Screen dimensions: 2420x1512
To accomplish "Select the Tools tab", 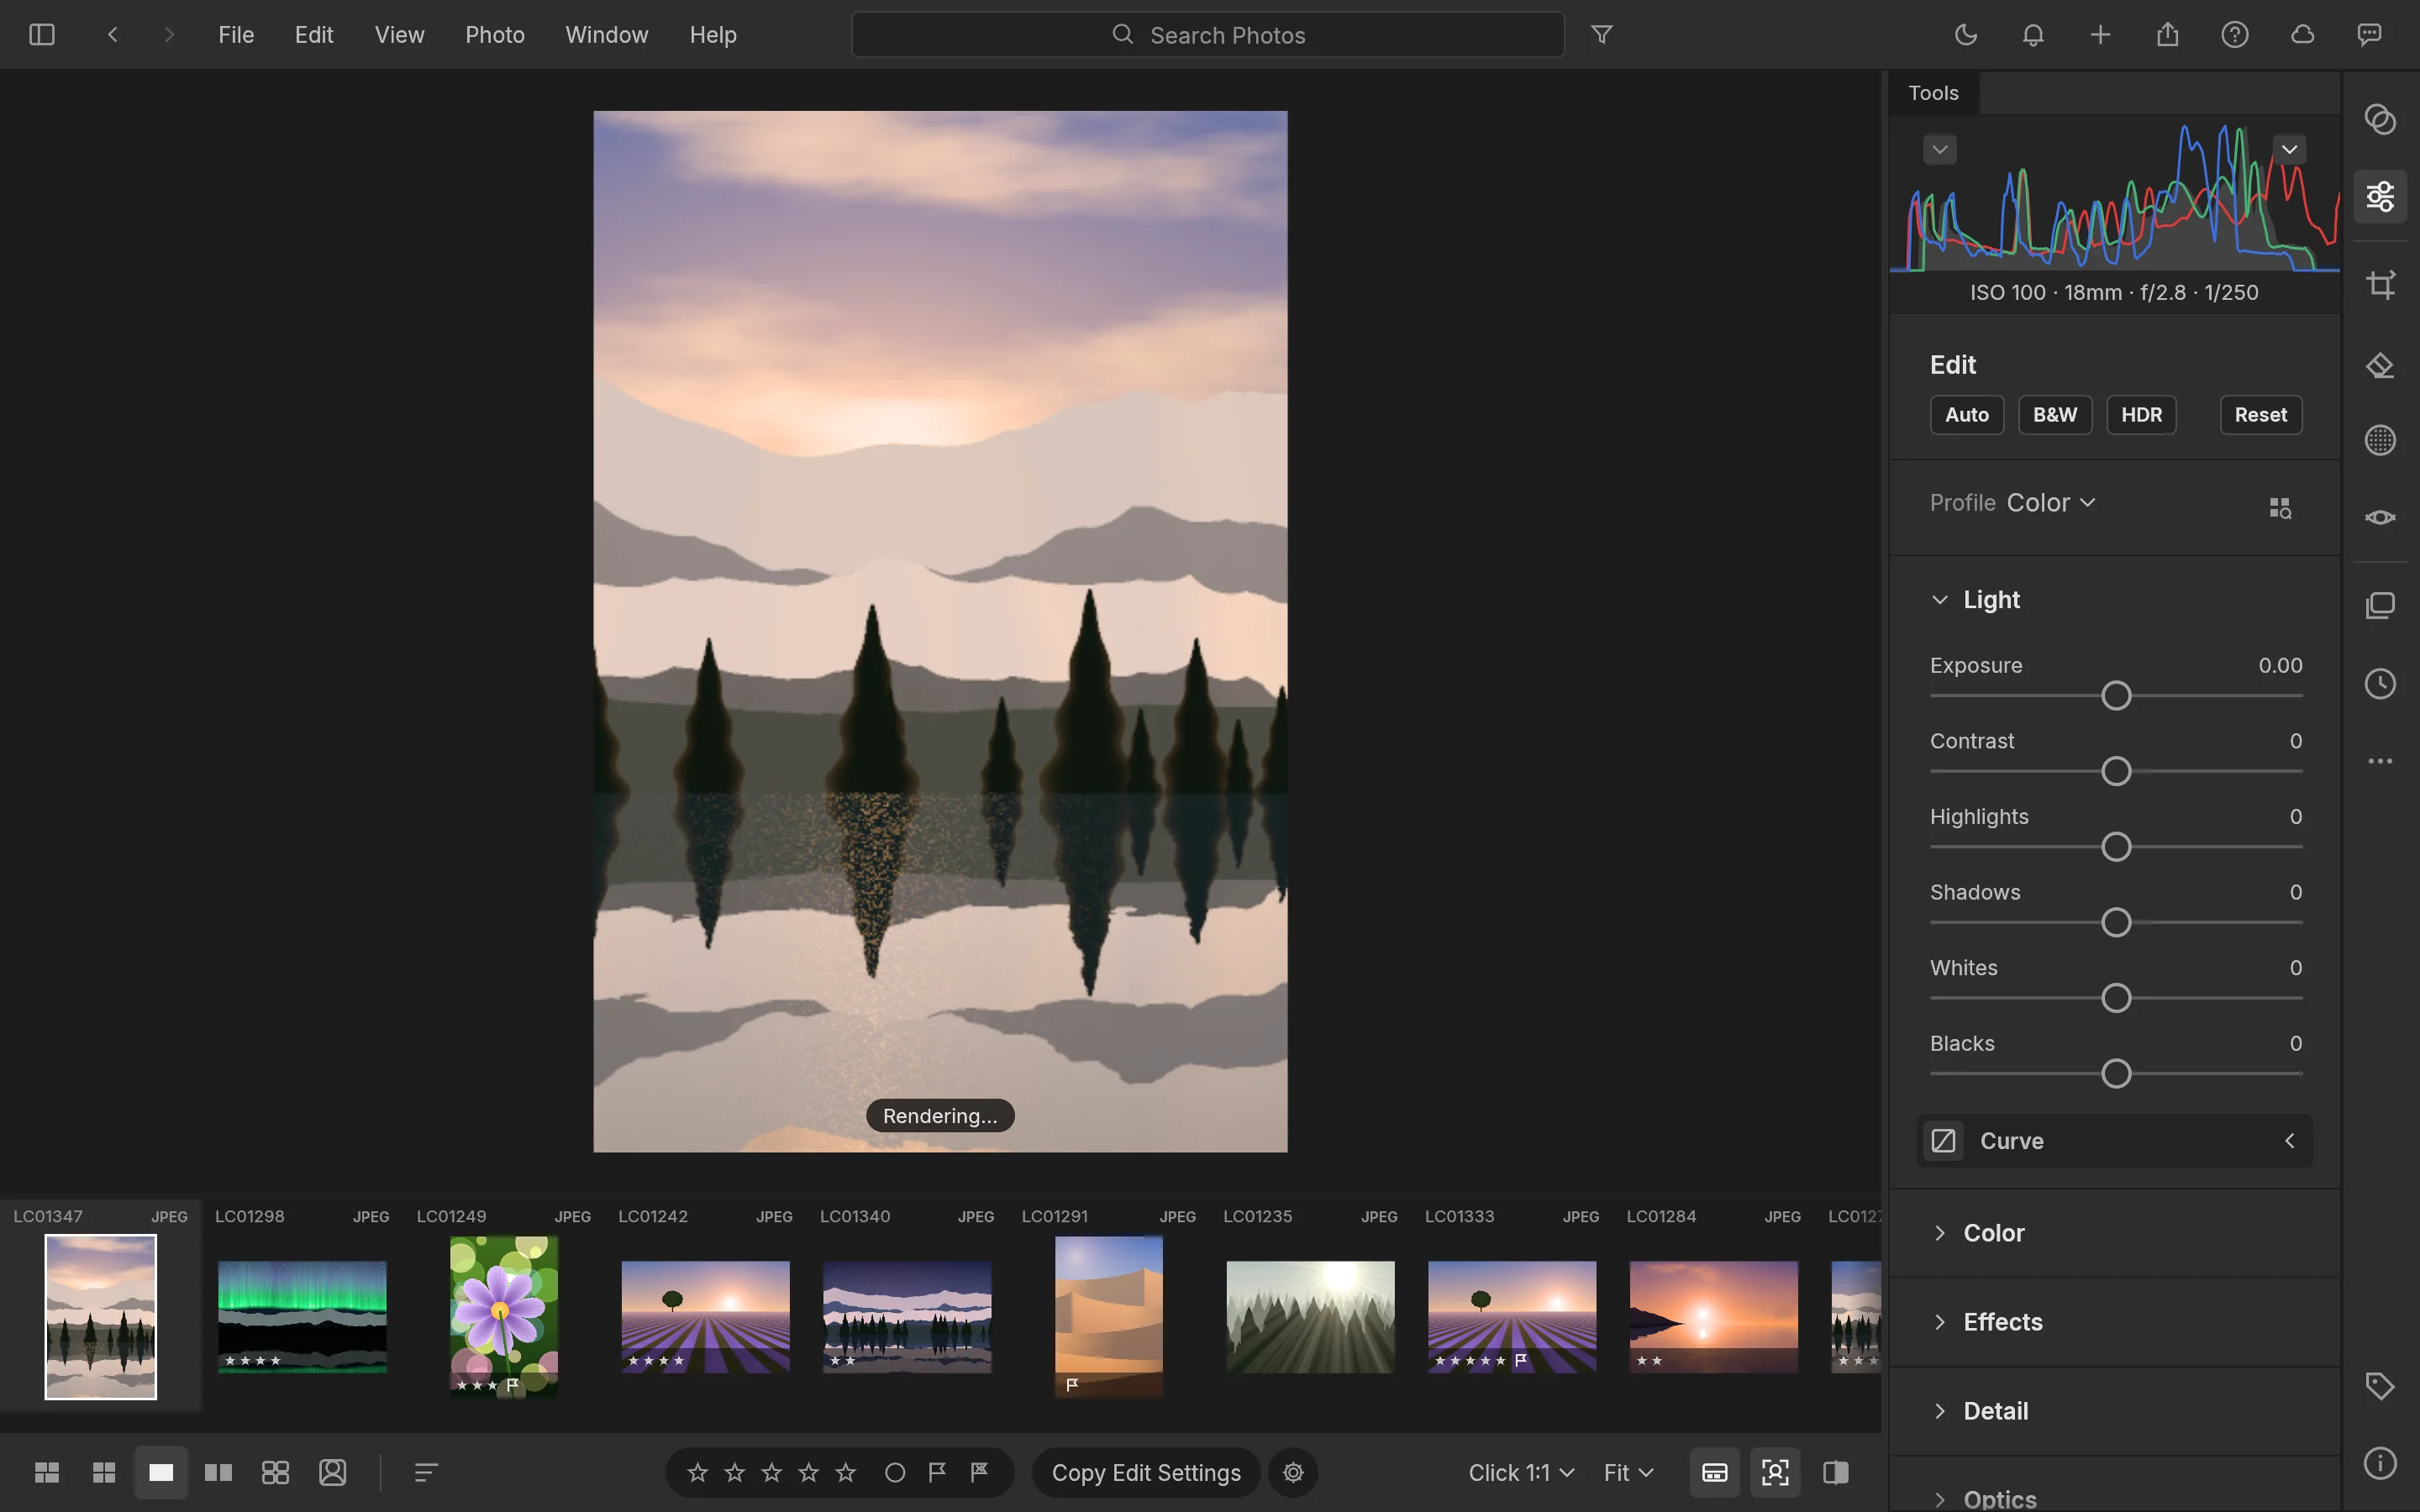I will pos(1933,93).
